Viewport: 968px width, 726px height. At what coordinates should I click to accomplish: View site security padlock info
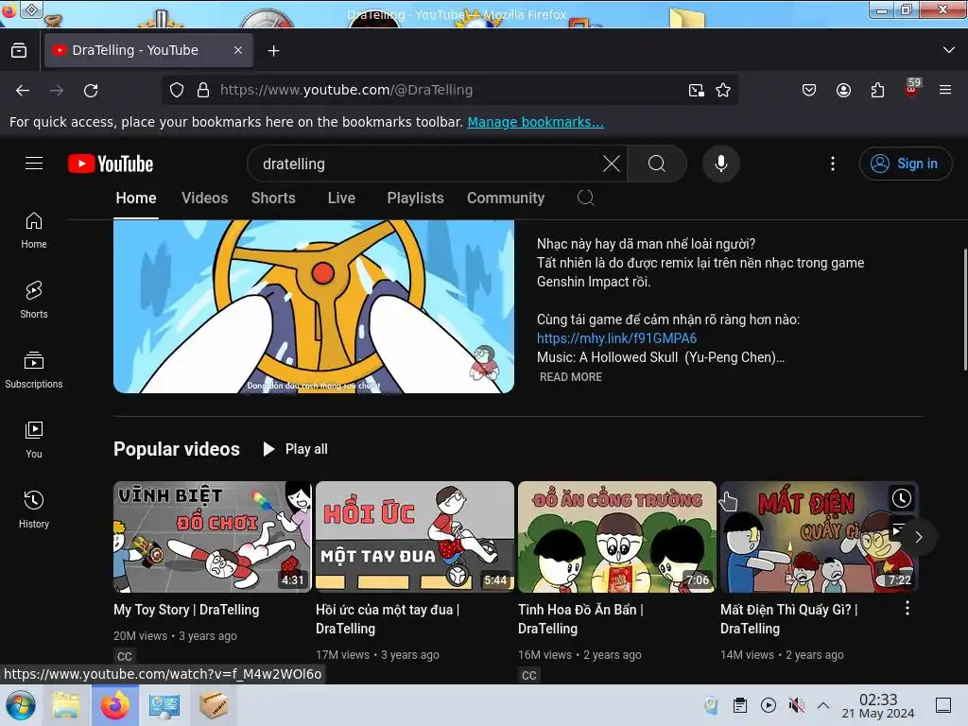203,90
